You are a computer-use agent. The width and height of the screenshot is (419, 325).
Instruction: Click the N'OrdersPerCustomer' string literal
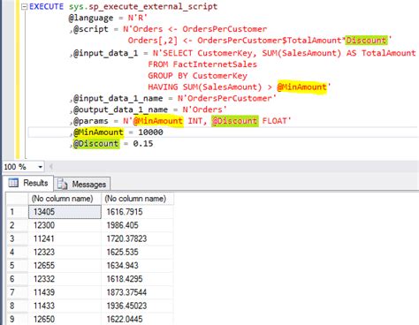pos(226,98)
